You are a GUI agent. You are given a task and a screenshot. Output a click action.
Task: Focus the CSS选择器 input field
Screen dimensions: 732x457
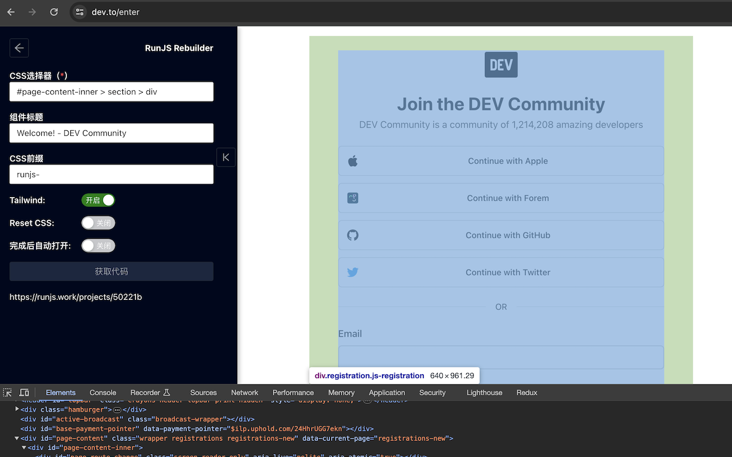coord(112,91)
